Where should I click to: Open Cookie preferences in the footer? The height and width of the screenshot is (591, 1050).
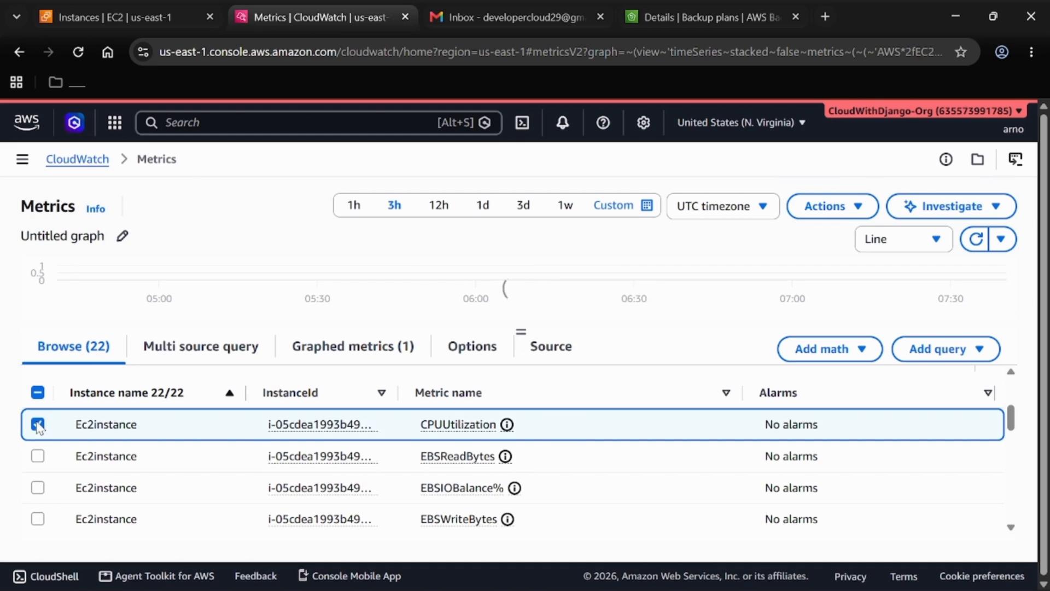tap(982, 576)
